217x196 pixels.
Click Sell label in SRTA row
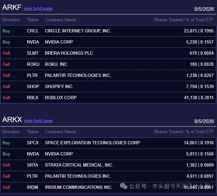pos(6,165)
